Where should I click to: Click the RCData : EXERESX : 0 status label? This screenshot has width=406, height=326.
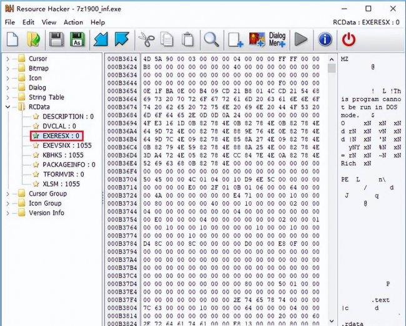366,22
